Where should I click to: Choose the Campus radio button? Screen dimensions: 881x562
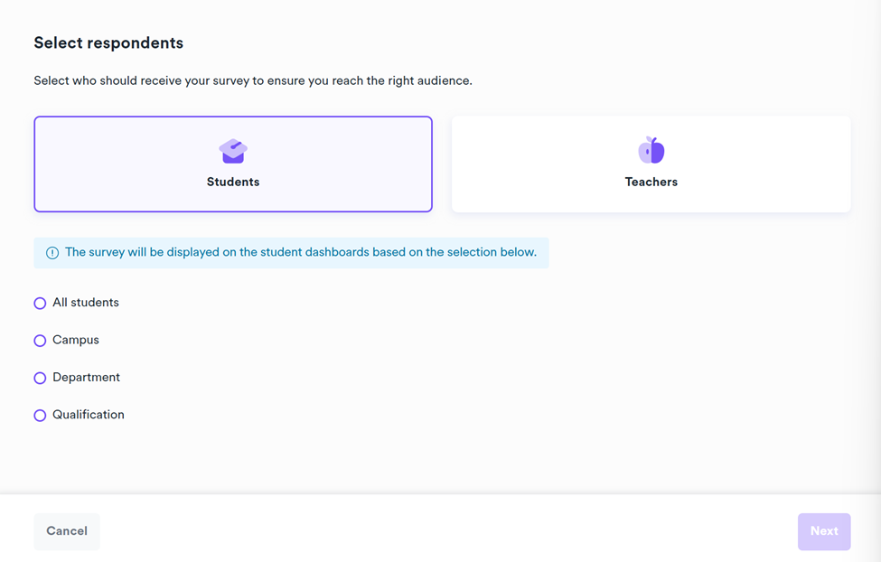(x=40, y=341)
